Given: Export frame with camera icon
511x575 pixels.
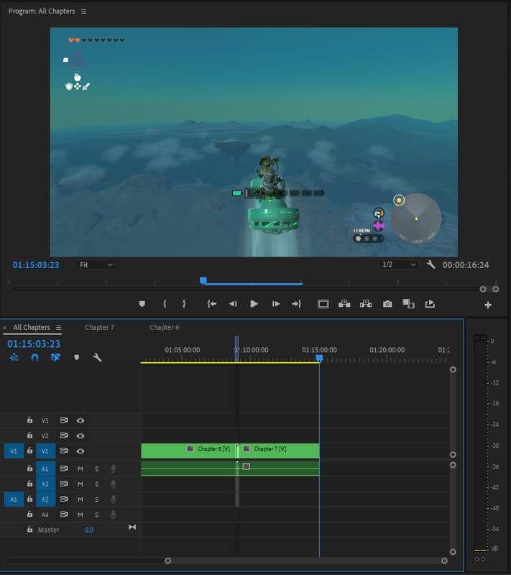Looking at the screenshot, I should pos(387,304).
